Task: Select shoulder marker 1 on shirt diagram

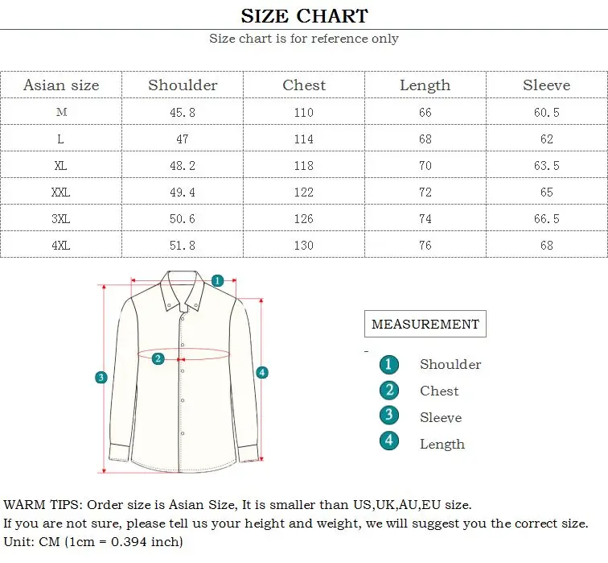Action: point(217,280)
